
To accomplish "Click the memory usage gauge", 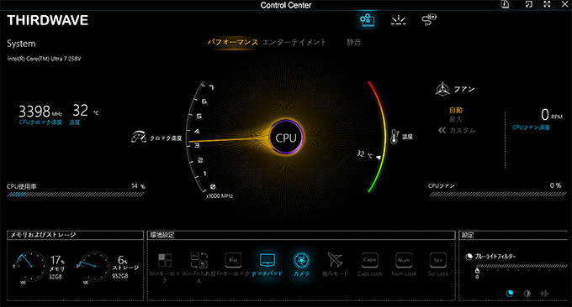I will (x=30, y=266).
